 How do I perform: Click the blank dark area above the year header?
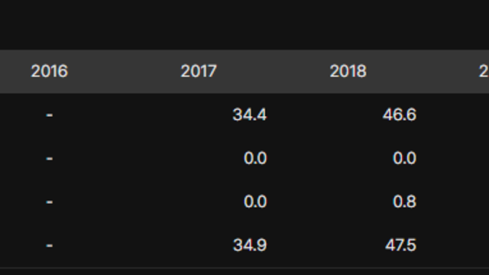click(x=244, y=25)
